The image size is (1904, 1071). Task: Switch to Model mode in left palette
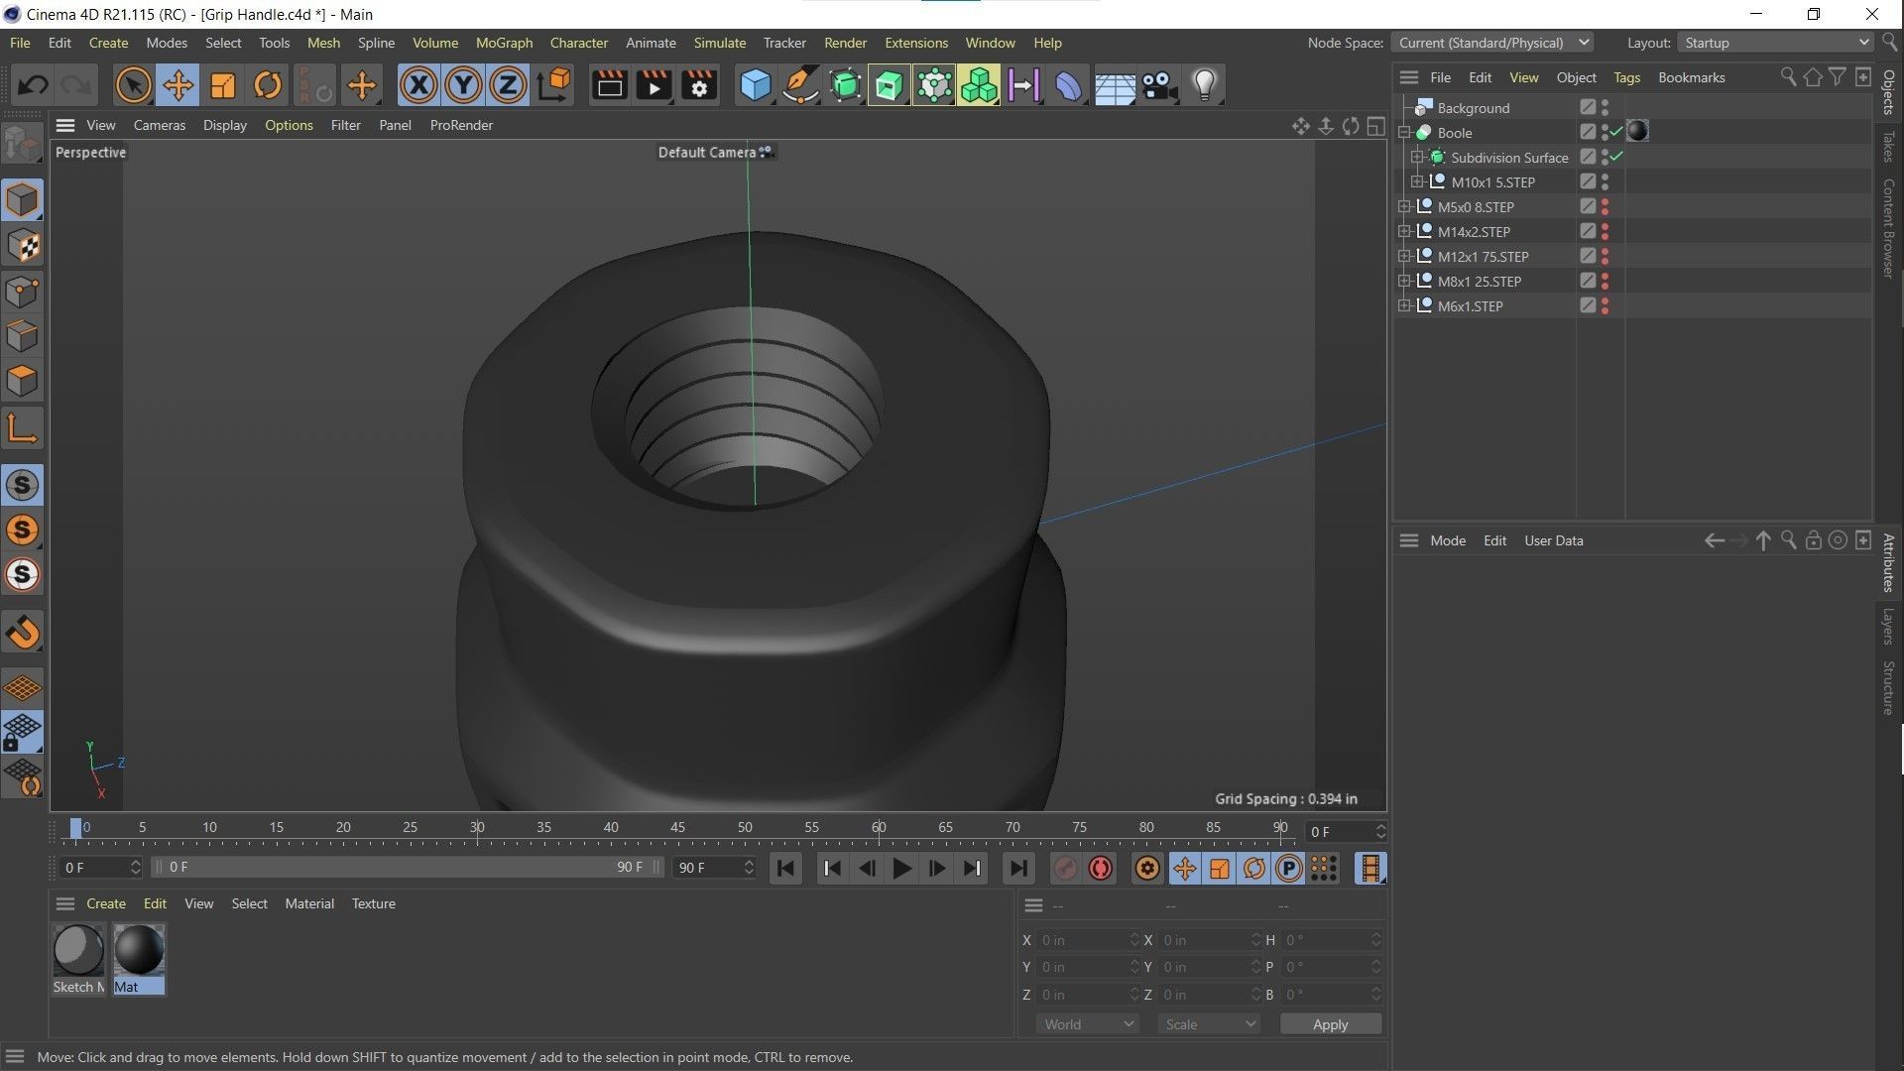click(22, 199)
